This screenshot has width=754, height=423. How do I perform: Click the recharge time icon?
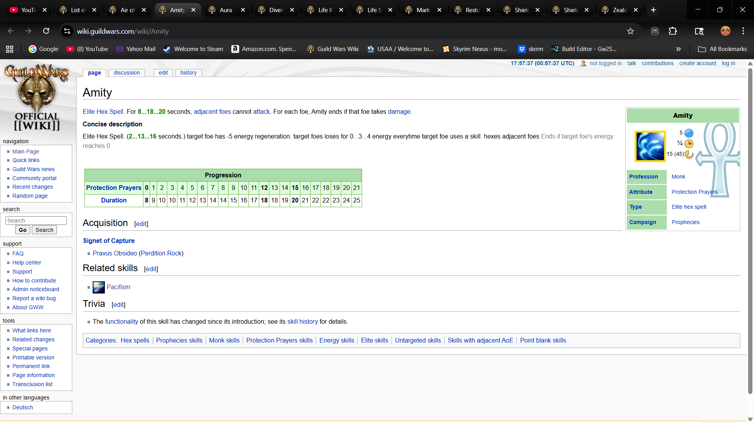[689, 154]
